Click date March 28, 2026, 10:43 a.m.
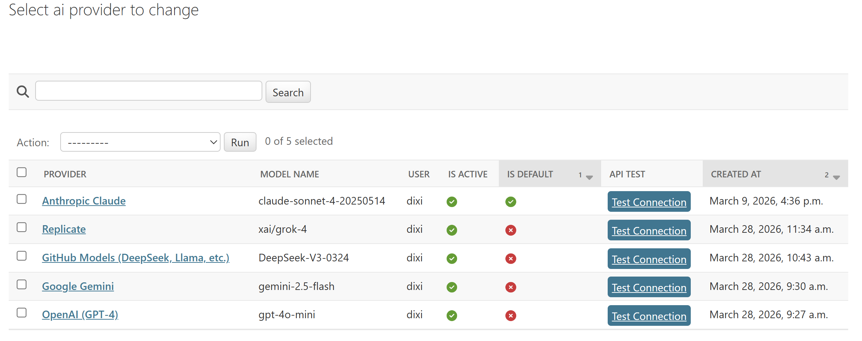 [x=772, y=258]
